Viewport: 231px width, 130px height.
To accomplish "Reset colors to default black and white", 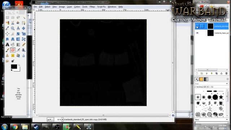I will coord(12,70).
